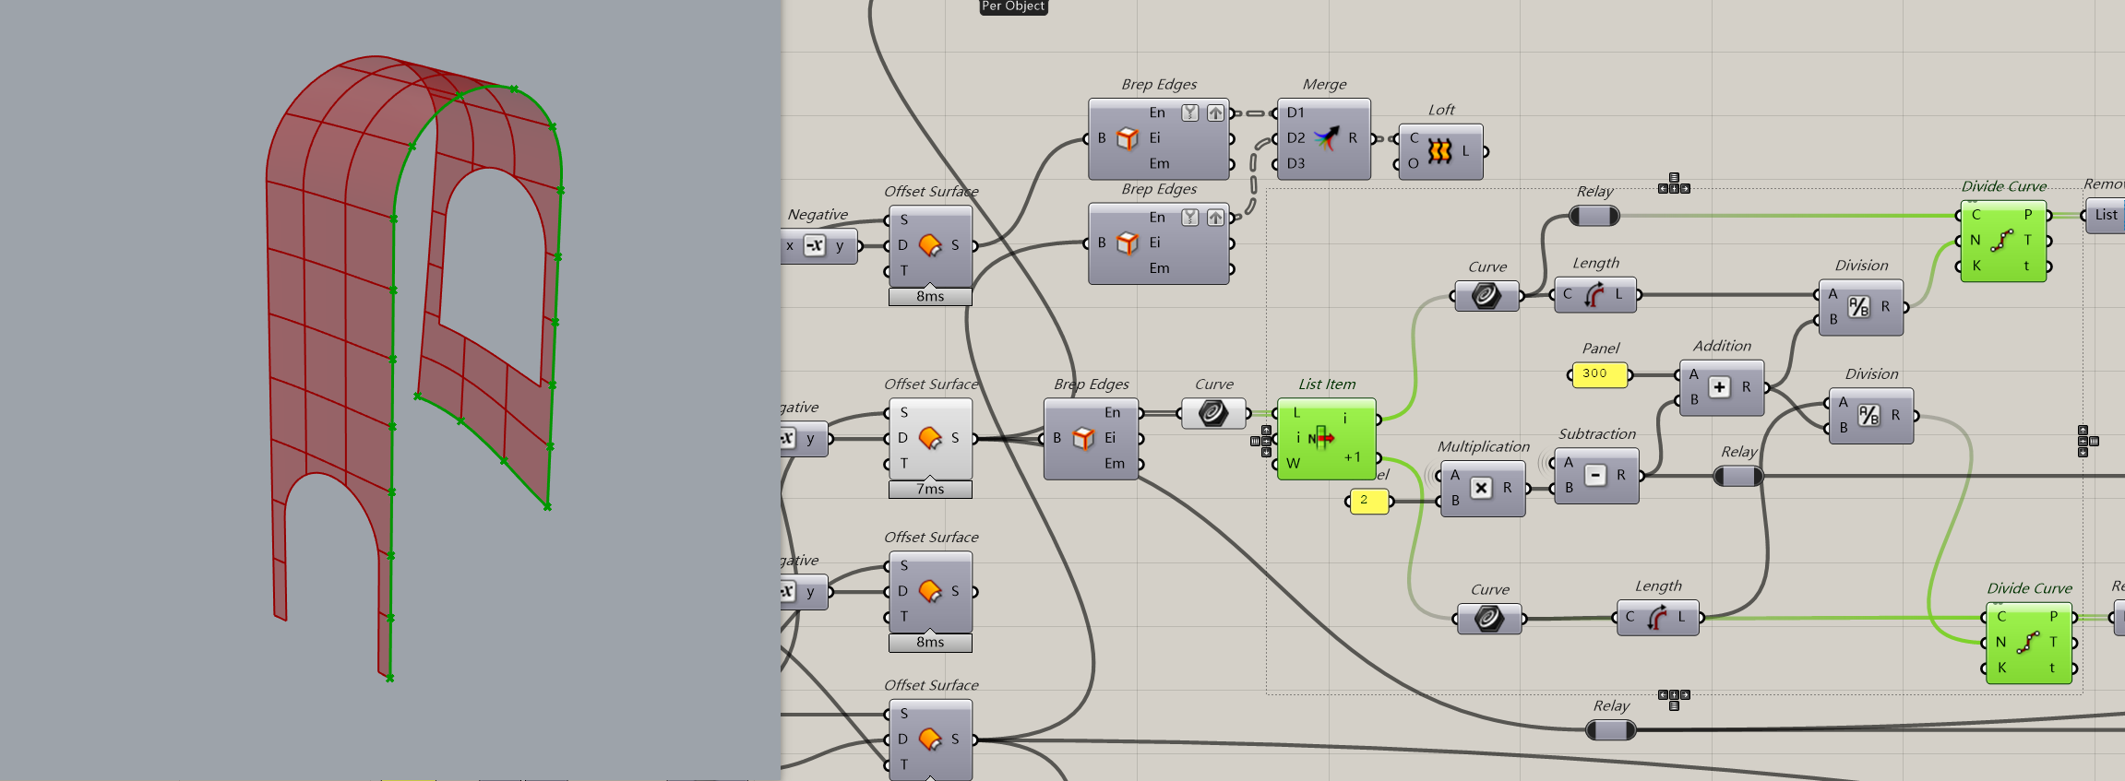Toggle the funnel badge on top Brep Edges En
The image size is (2125, 781).
click(x=1190, y=112)
